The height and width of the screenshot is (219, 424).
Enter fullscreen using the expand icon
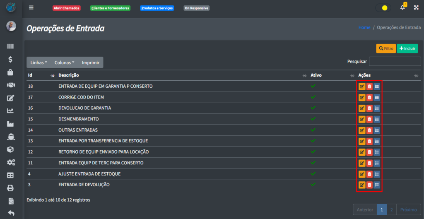[x=416, y=7]
